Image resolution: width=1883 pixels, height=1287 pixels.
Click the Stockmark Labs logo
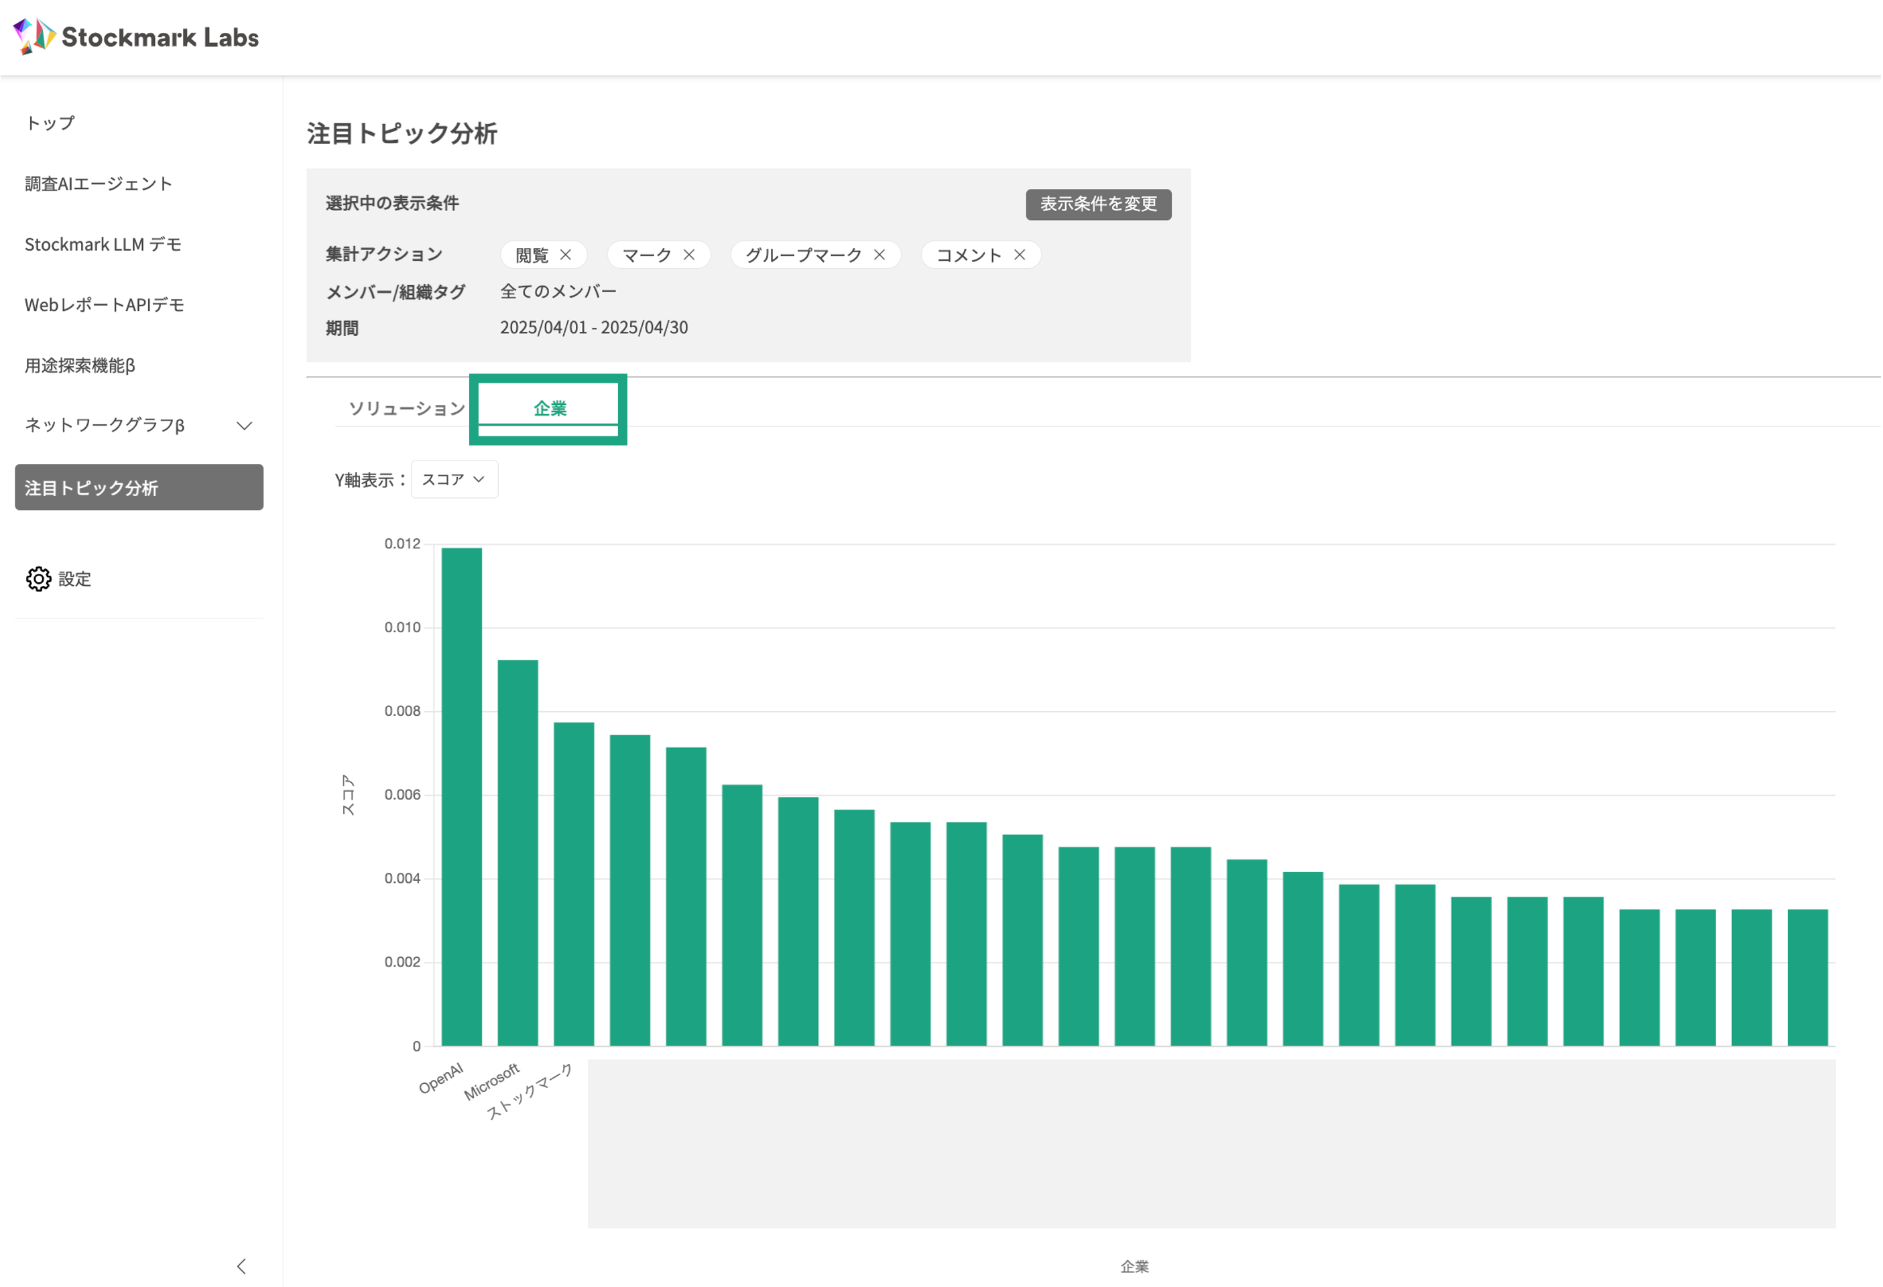pos(136,36)
